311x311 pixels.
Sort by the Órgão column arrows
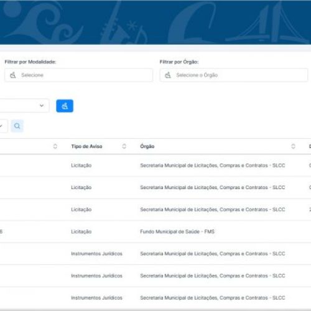(x=293, y=146)
